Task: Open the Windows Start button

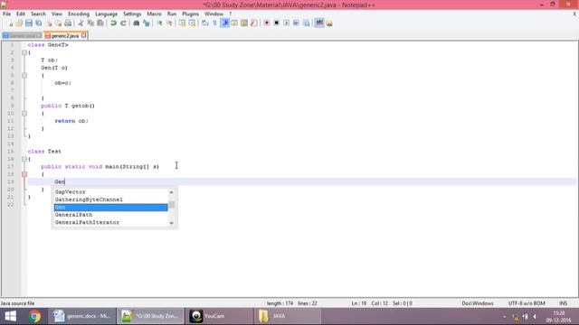Action: 10,316
